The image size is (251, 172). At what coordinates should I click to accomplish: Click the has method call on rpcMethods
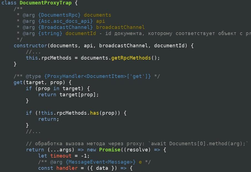tap(94, 113)
